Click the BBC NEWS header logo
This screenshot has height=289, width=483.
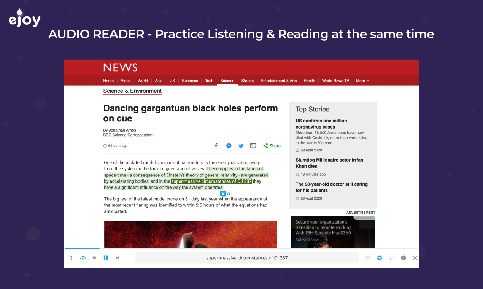[x=120, y=68]
